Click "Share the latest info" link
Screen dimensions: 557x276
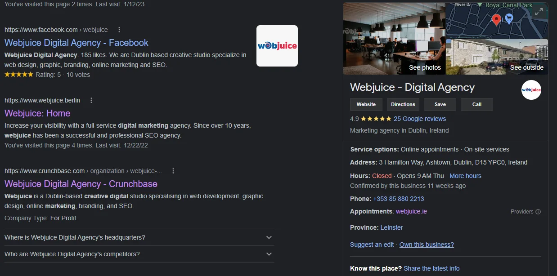[x=432, y=268]
